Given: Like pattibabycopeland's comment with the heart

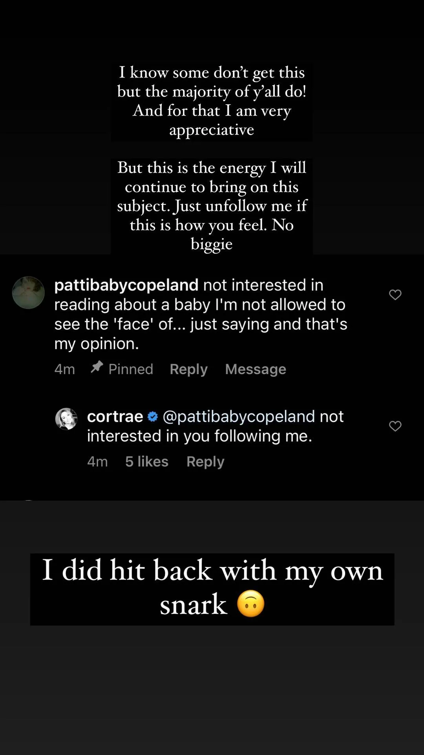Looking at the screenshot, I should (395, 295).
